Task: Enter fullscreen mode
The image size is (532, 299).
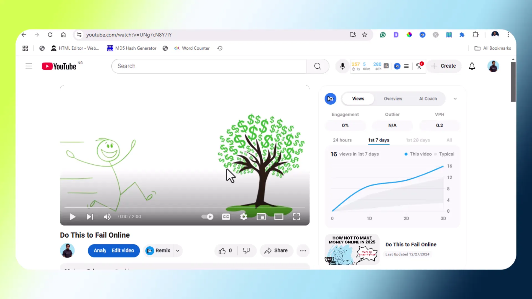Action: click(x=296, y=217)
